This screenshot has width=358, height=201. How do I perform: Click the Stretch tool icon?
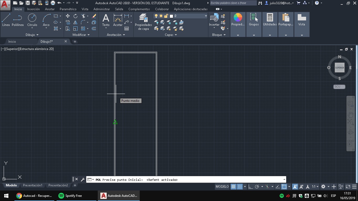point(68,29)
